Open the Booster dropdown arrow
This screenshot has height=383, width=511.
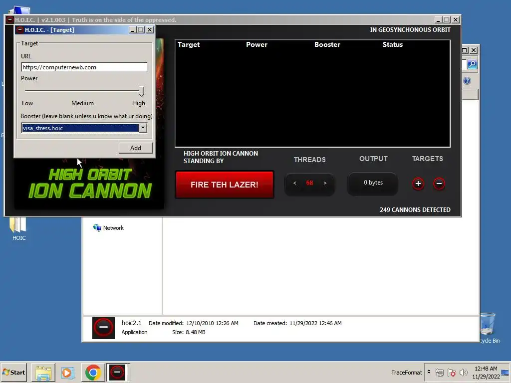(143, 128)
